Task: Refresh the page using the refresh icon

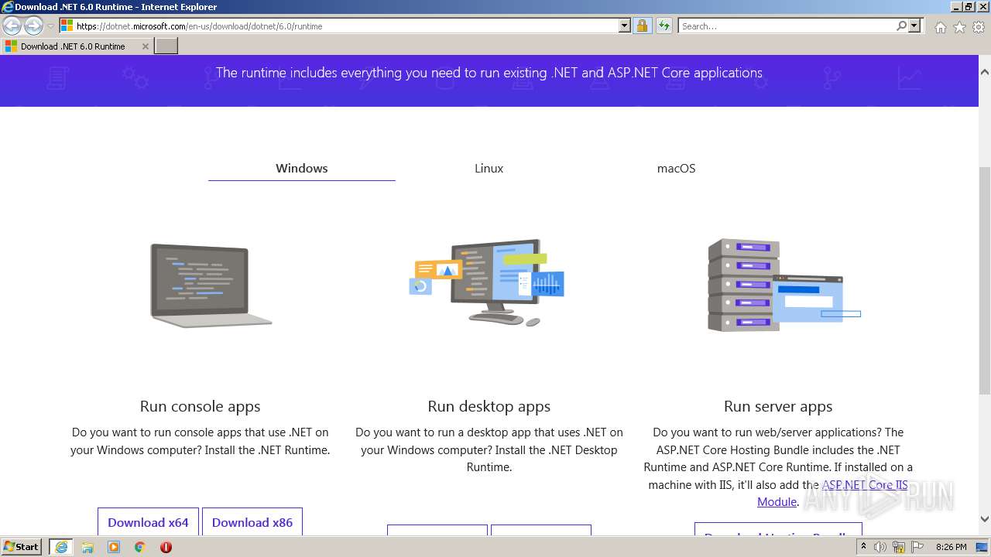Action: (664, 26)
